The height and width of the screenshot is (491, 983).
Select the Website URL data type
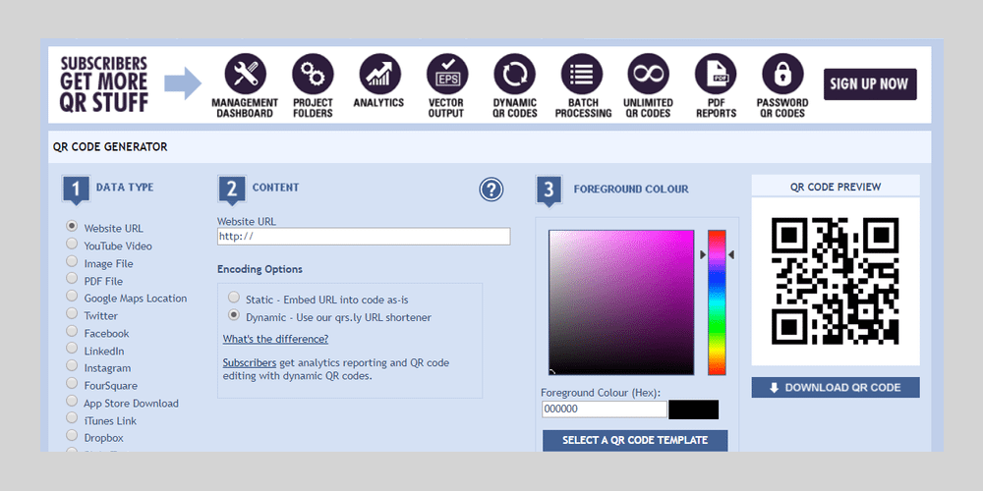[x=72, y=226]
